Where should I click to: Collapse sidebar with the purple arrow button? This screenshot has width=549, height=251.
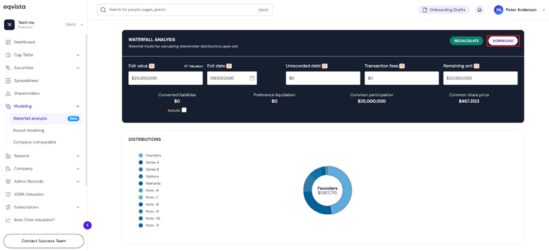coord(87,225)
